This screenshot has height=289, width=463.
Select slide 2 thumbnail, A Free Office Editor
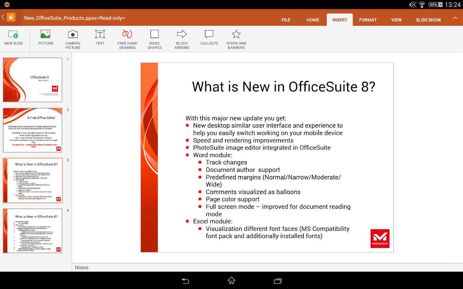pyautogui.click(x=32, y=130)
